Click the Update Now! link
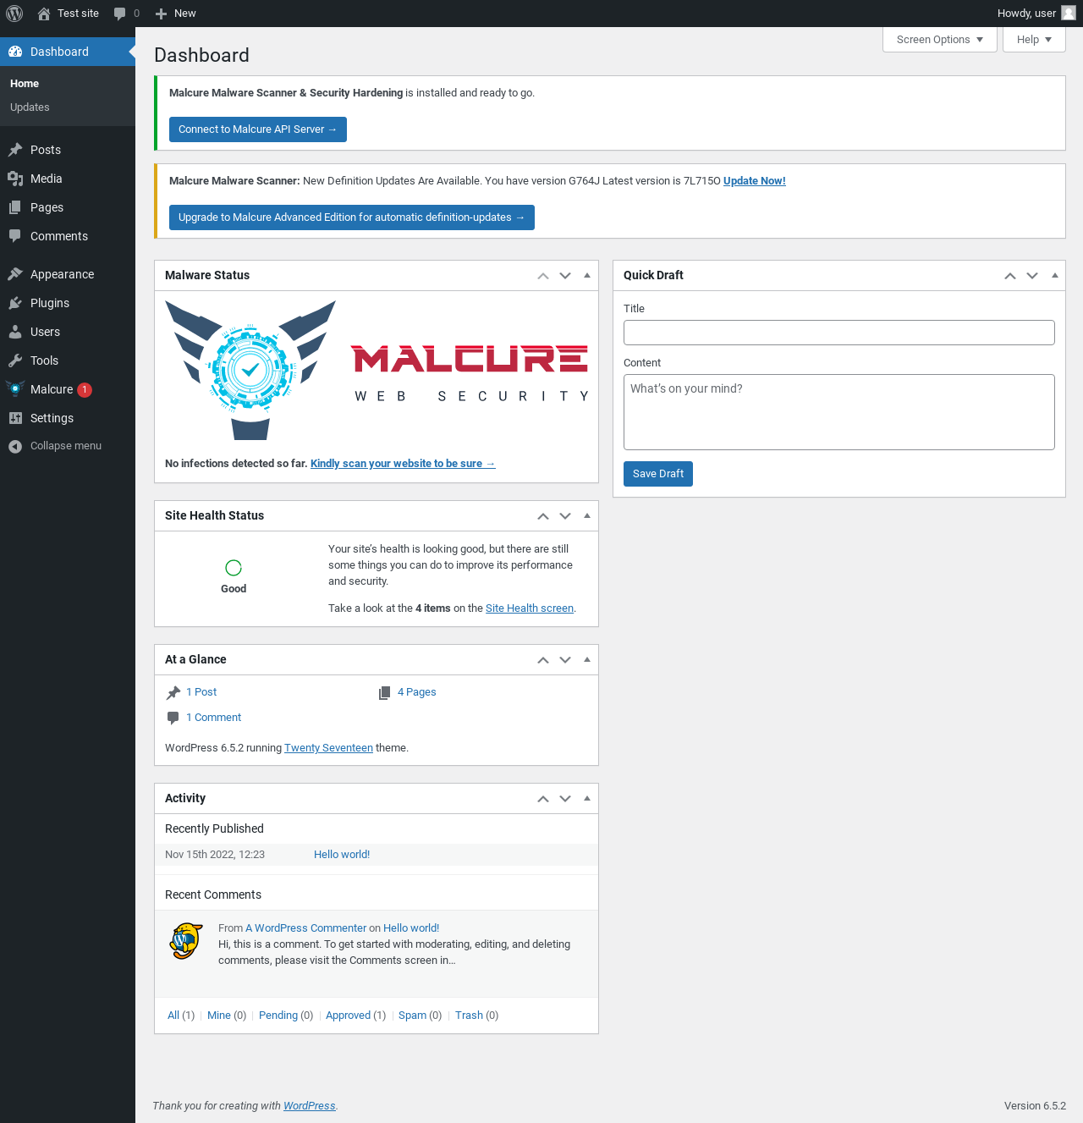Screen dimensions: 1083x1123 point(755,181)
